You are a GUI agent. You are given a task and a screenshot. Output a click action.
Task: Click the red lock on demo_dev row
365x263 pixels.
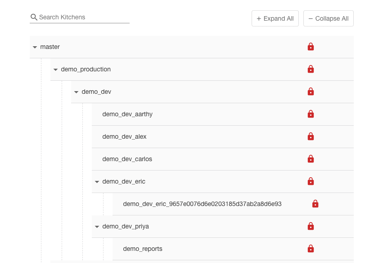(311, 92)
